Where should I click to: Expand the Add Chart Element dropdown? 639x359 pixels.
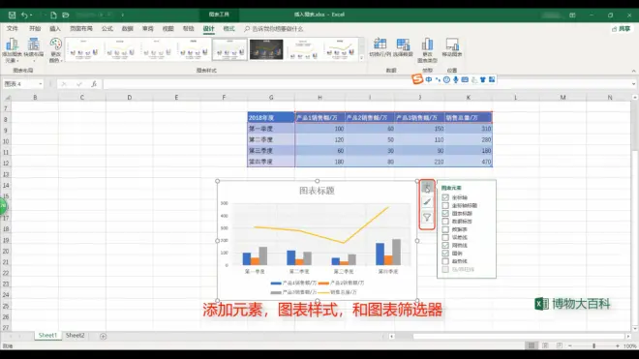point(12,49)
